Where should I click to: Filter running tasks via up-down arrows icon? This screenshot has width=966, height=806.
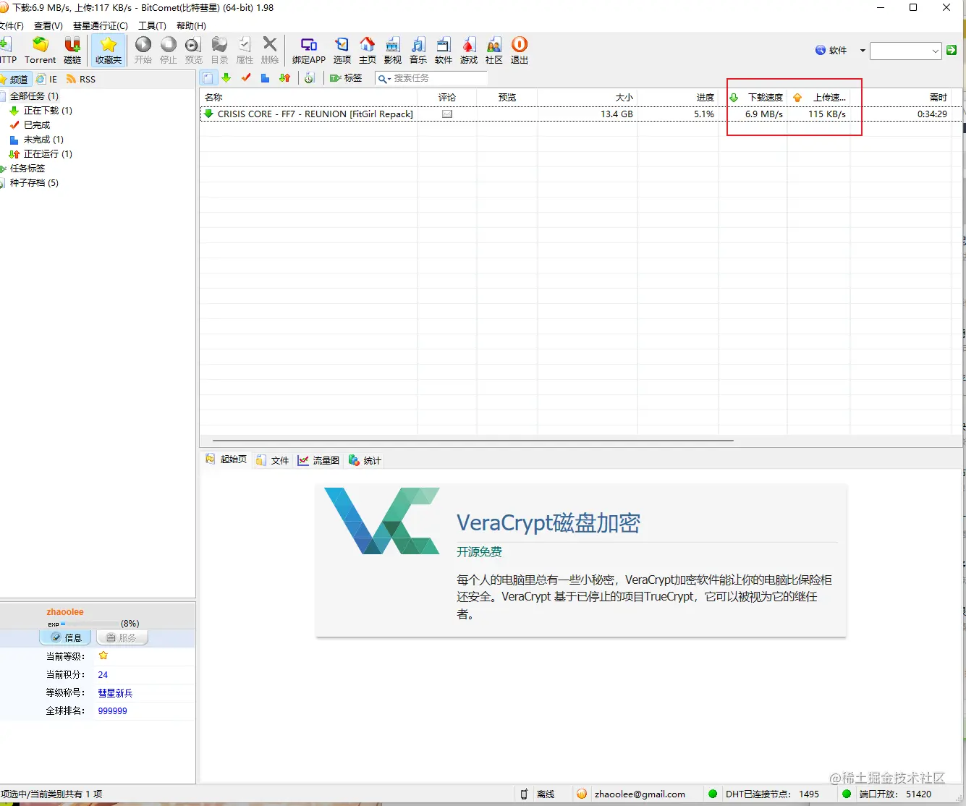tap(285, 78)
